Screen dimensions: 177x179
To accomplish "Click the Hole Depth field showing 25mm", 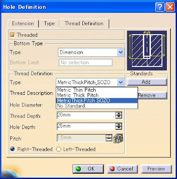I will 86,126.
